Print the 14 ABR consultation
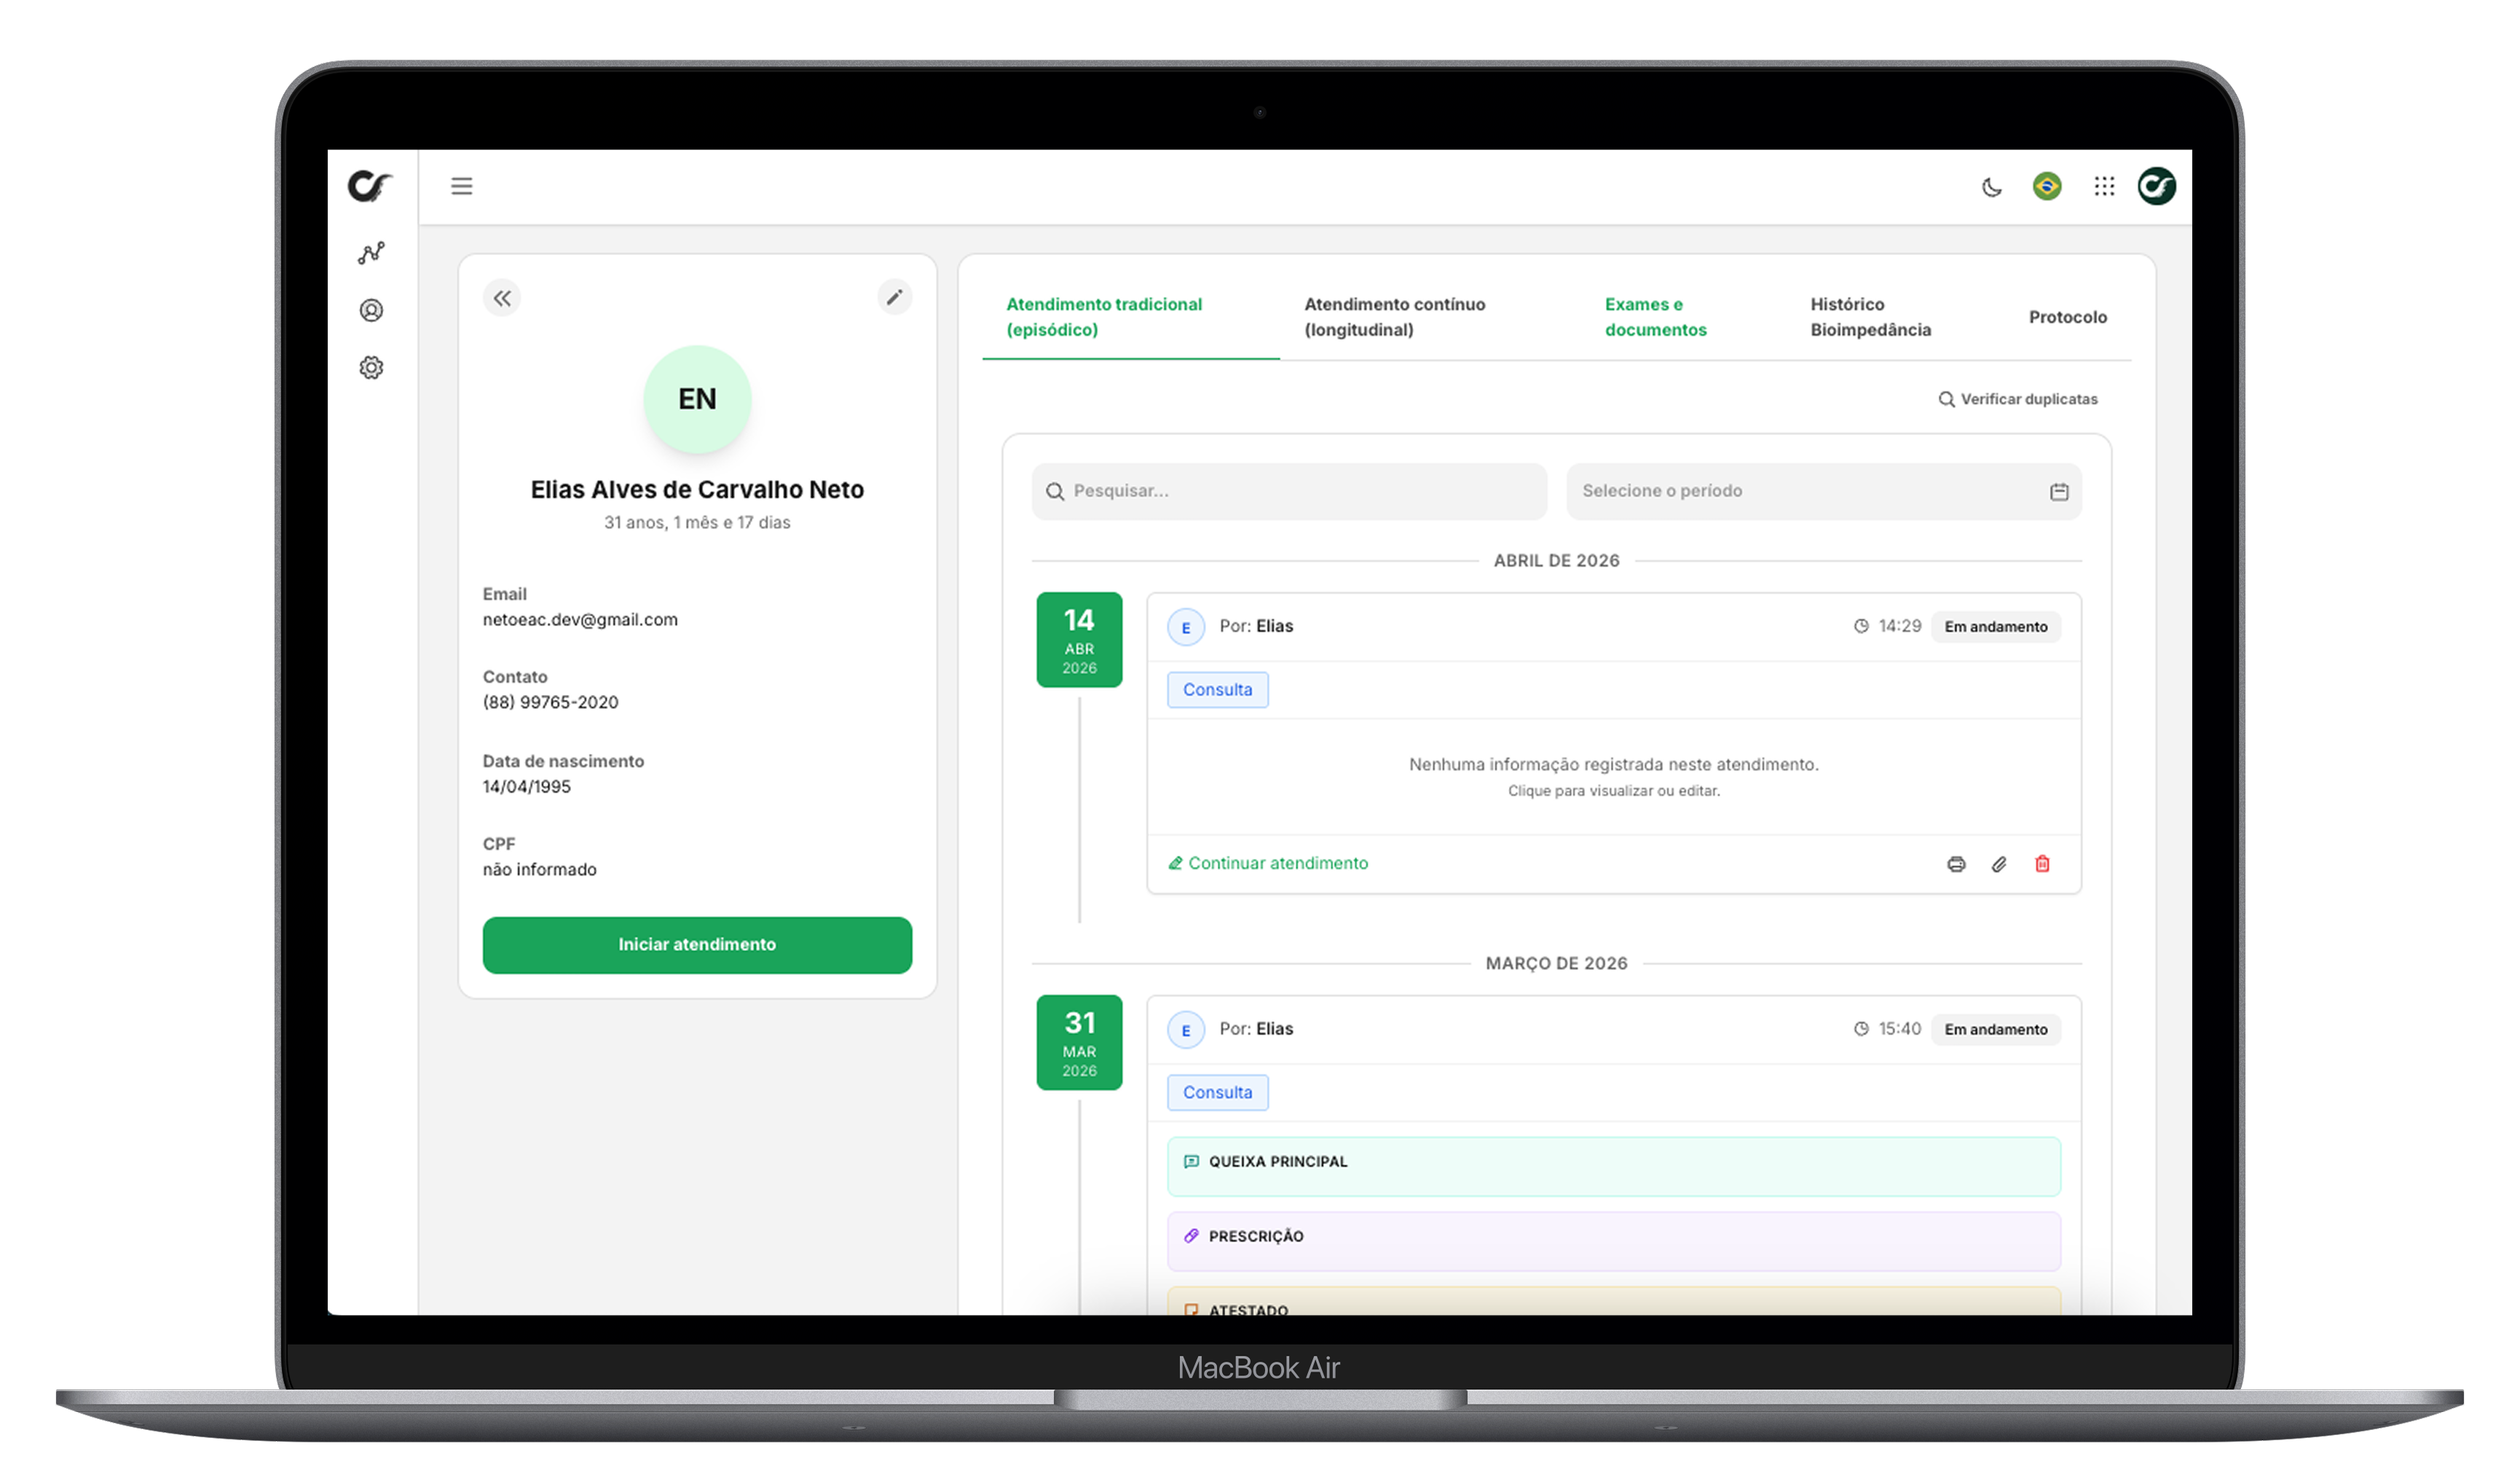2520x1465 pixels. click(x=1956, y=864)
